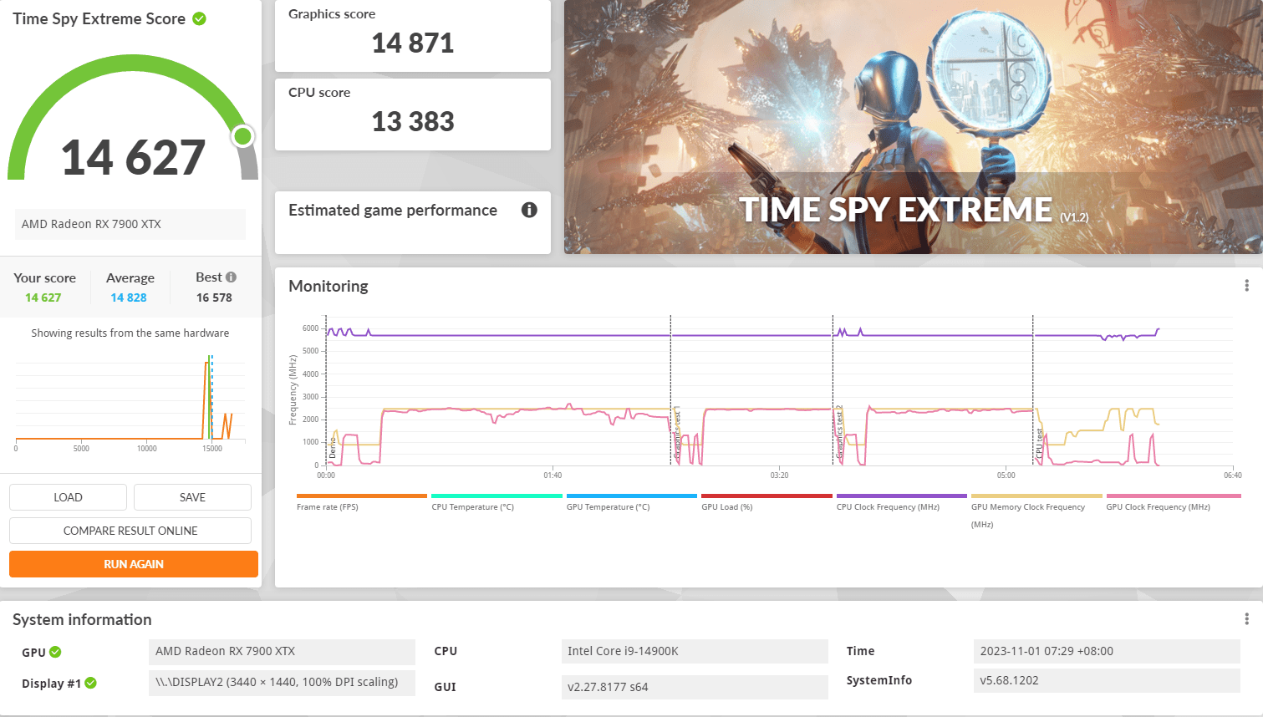1263x717 pixels.
Task: Select the CPU score value 13 383
Action: 413,121
